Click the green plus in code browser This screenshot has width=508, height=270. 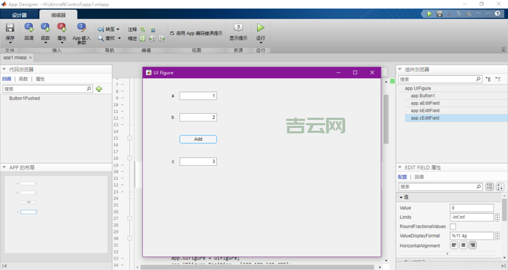click(x=99, y=89)
